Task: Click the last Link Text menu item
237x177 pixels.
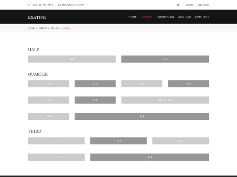Action: coord(202,17)
